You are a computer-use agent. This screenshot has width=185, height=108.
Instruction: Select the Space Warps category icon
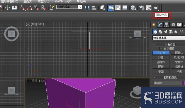(x=181, y=32)
